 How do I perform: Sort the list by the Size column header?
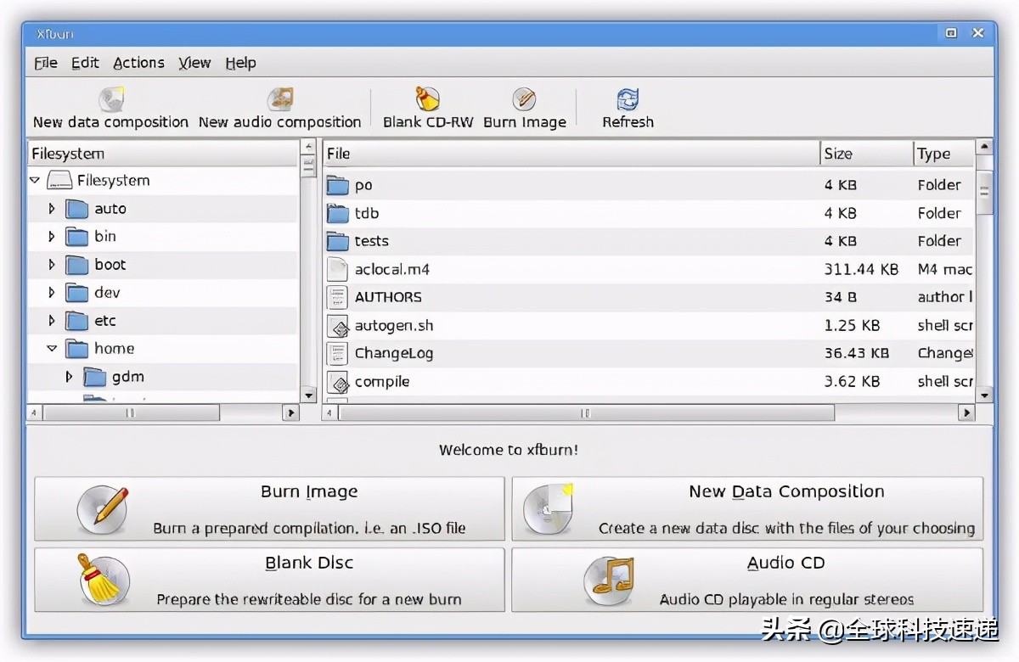click(866, 154)
